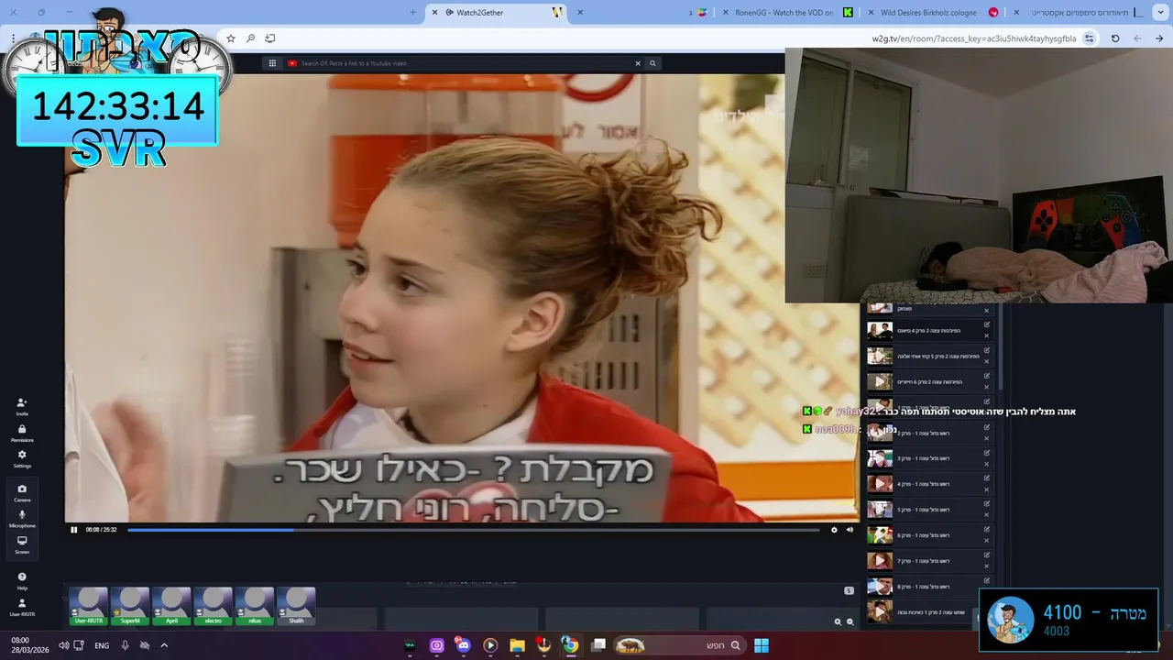Open File Explorer from taskbar
Viewport: 1173px width, 660px height.
point(517,645)
